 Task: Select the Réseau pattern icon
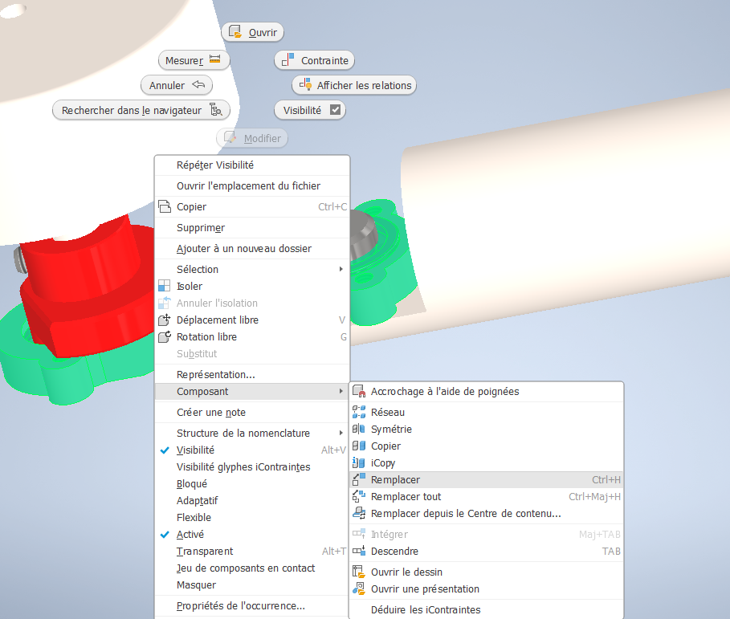pyautogui.click(x=359, y=413)
